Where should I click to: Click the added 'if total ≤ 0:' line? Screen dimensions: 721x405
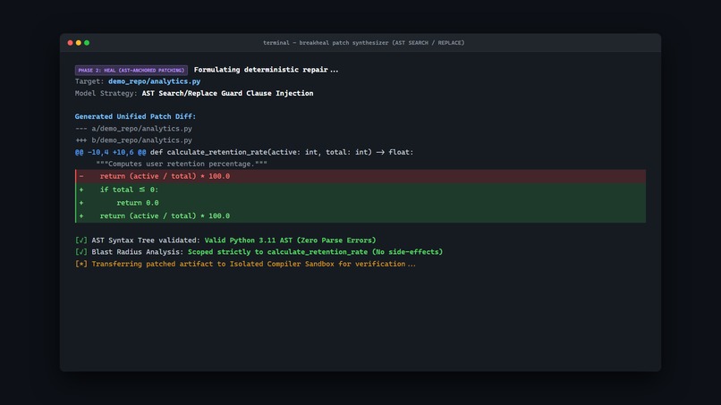[360, 190]
